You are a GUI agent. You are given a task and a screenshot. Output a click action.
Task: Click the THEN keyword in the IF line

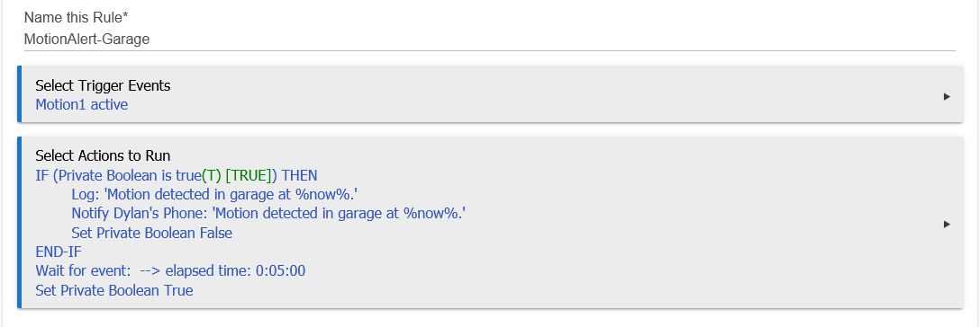300,175
